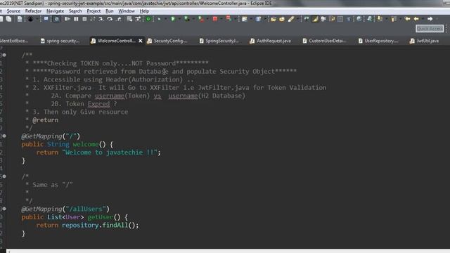Click the New Java Package icon
Image resolution: width=450 pixels, height=253 pixels.
click(x=244, y=19)
